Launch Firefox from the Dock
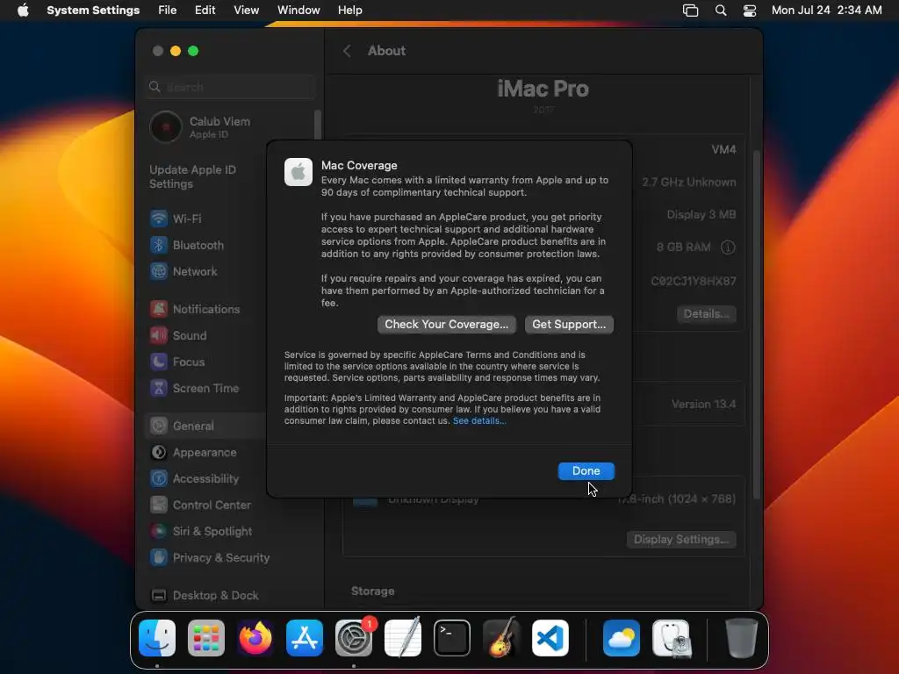The image size is (899, 674). click(255, 638)
